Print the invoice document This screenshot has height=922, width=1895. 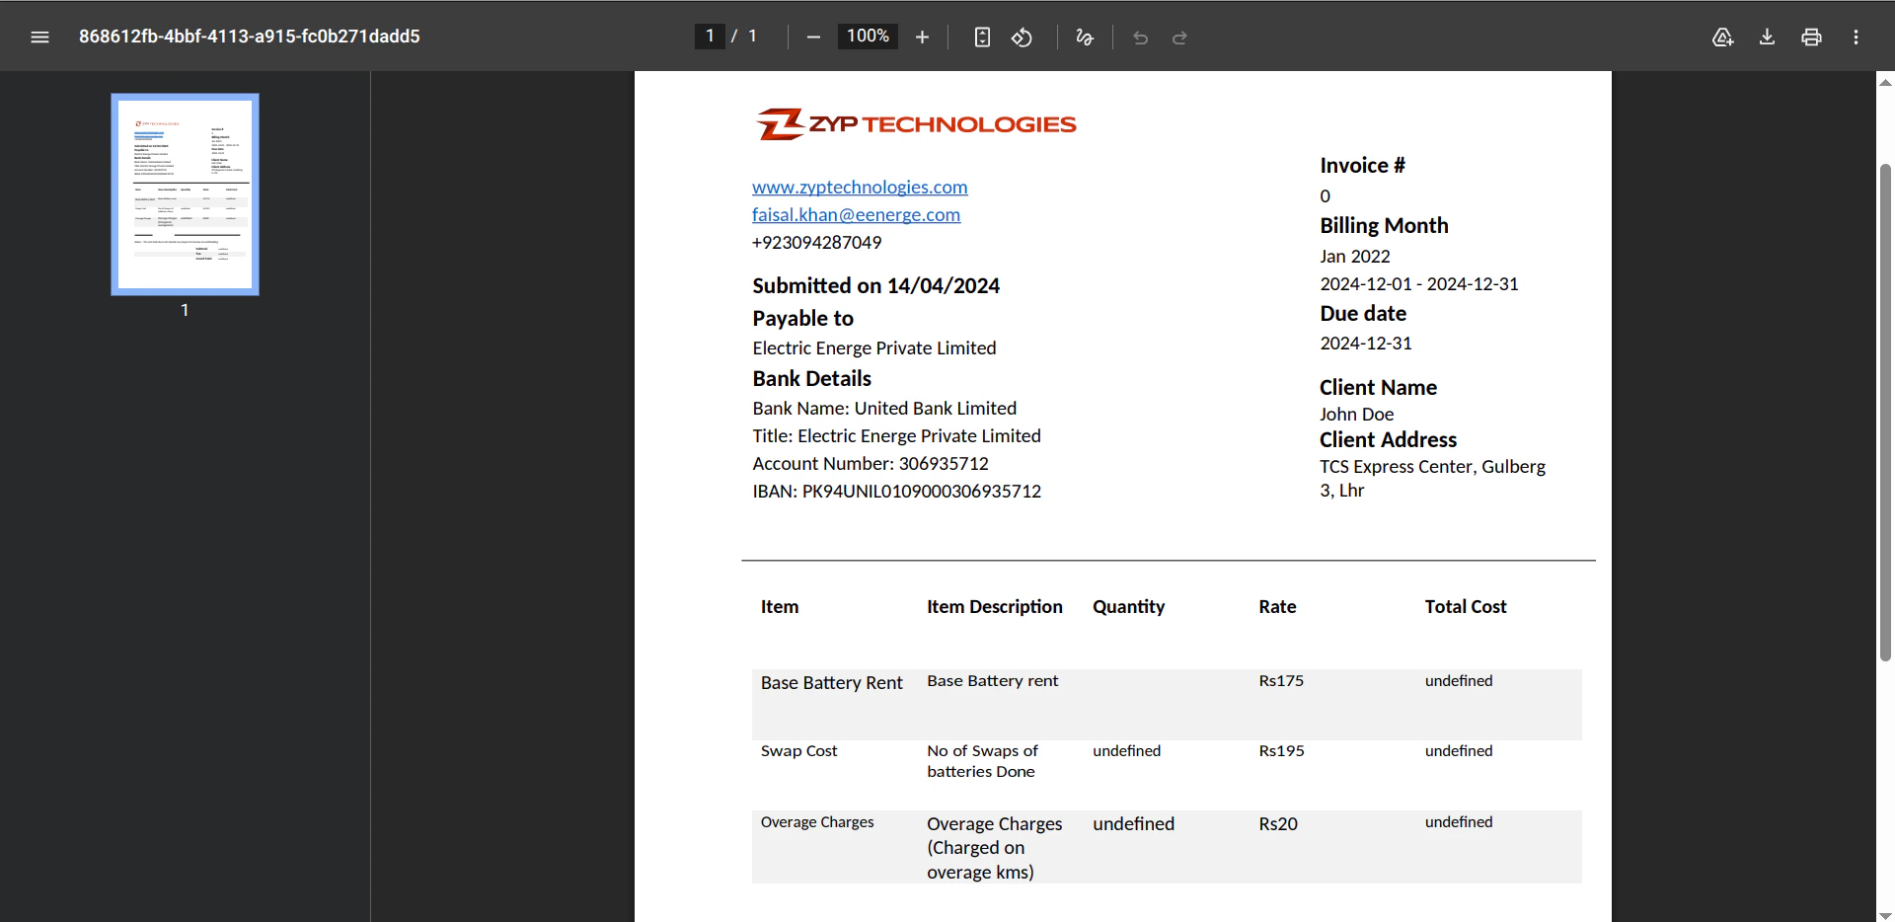[x=1811, y=37]
